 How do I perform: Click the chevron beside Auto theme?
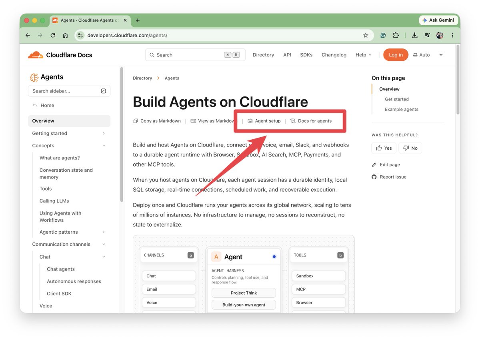point(441,55)
